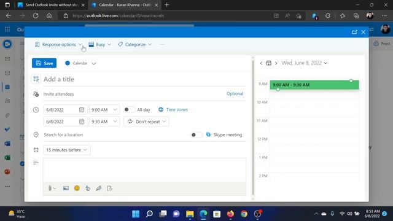This screenshot has width=393, height=221.
Task: Close the new event dialog
Action: pos(363,32)
